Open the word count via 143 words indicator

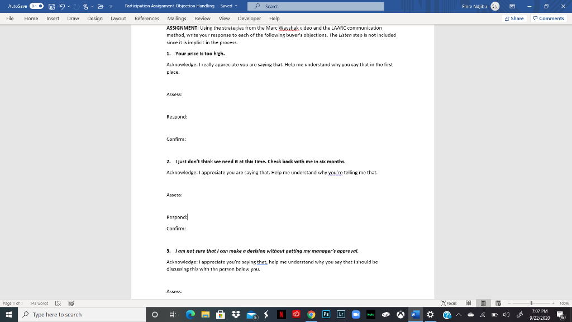(x=39, y=302)
